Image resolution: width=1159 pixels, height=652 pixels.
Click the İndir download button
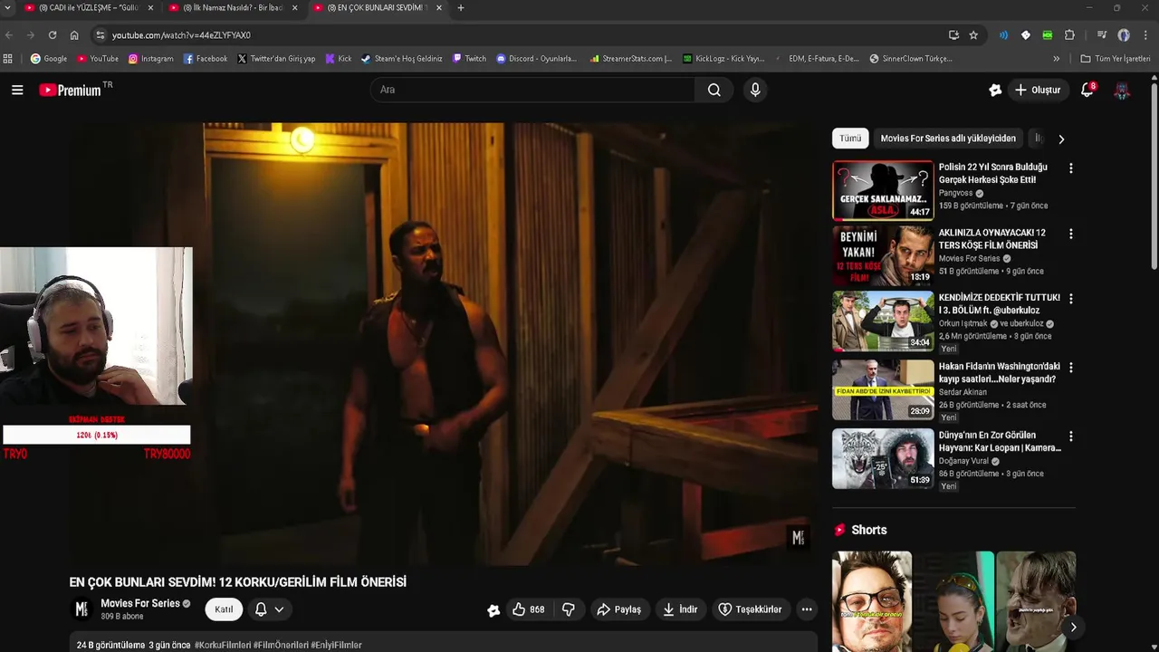click(x=680, y=609)
